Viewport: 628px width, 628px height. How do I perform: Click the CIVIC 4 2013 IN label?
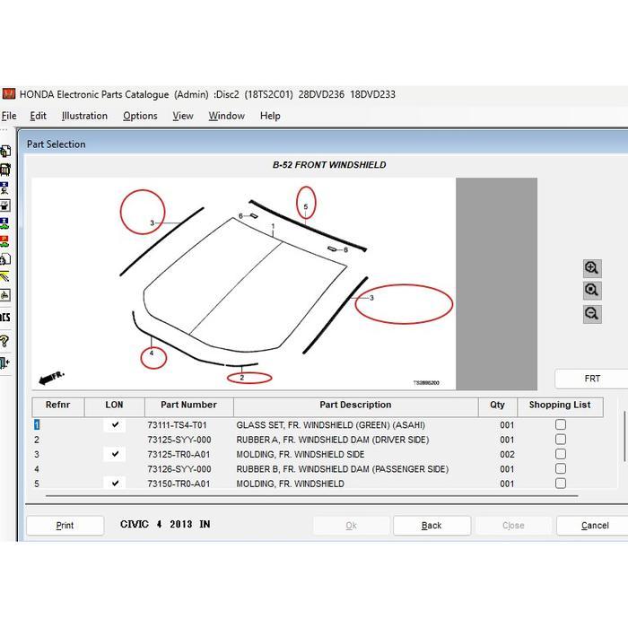coord(165,524)
